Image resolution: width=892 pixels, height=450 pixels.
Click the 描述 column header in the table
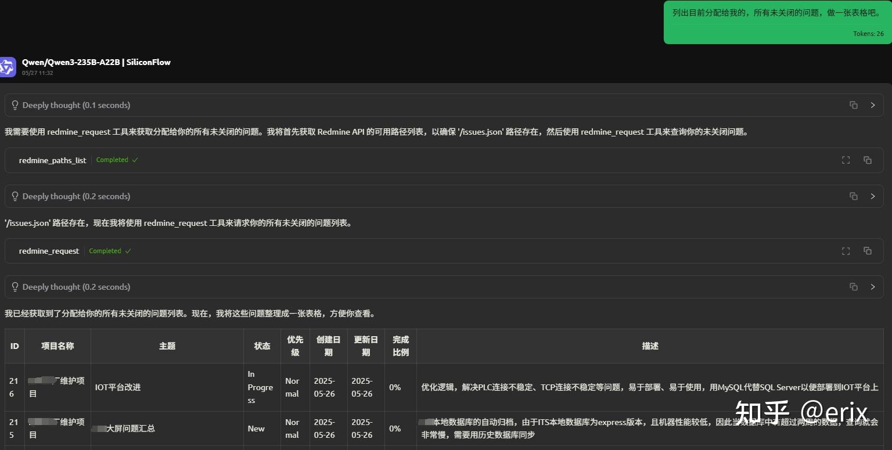click(650, 345)
